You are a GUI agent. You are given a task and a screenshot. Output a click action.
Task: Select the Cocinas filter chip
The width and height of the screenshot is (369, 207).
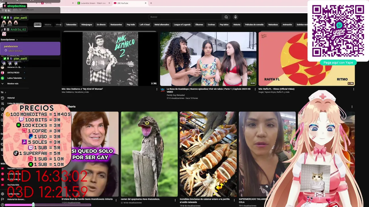click(x=211, y=25)
